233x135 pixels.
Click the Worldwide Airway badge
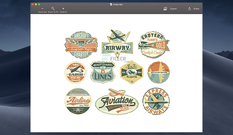click(x=117, y=44)
